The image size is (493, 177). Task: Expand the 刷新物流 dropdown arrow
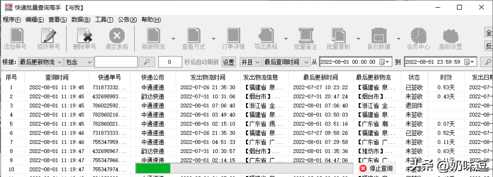pos(173,38)
